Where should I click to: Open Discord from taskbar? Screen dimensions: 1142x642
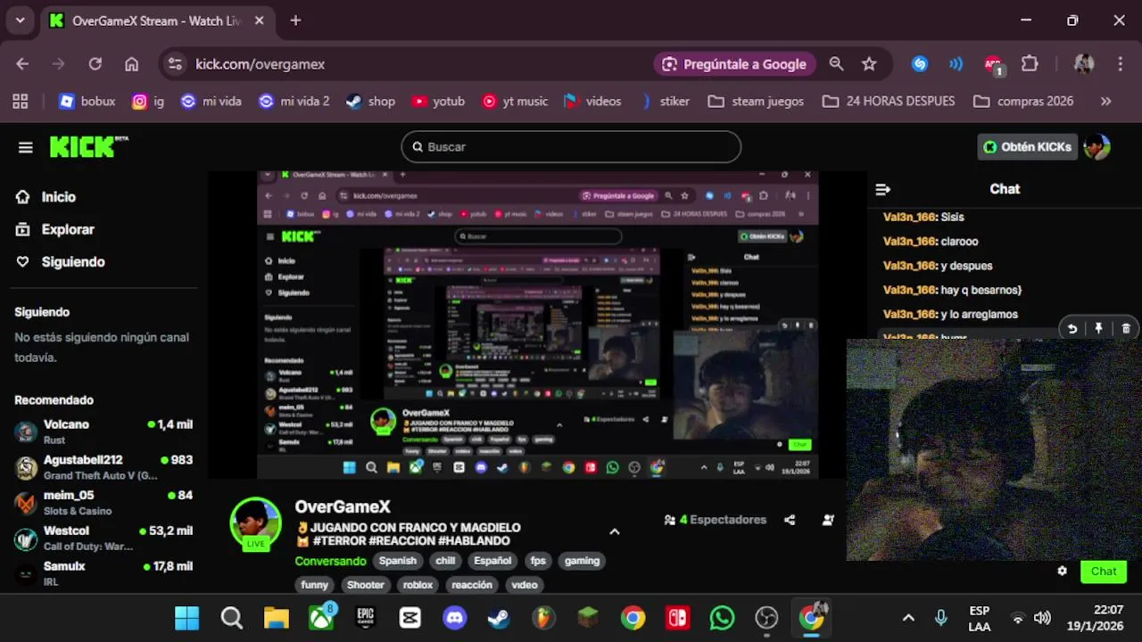click(x=455, y=618)
